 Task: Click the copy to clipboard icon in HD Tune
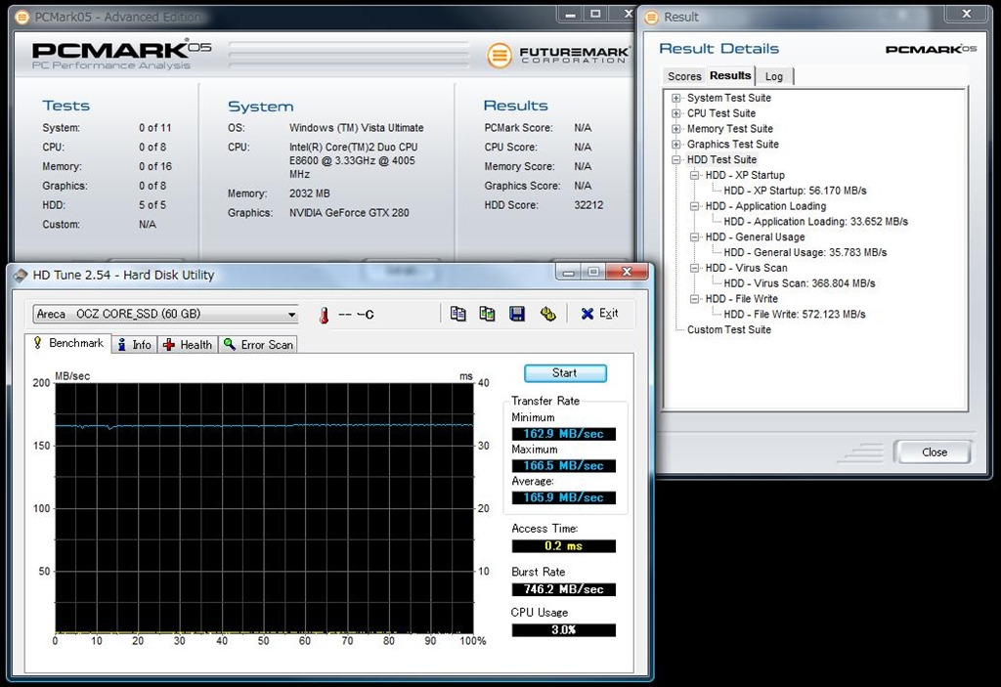tap(458, 314)
